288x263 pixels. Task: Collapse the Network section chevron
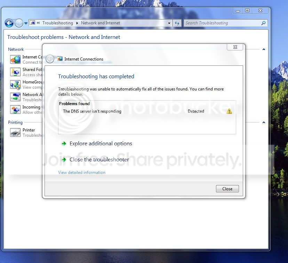click(x=264, y=49)
